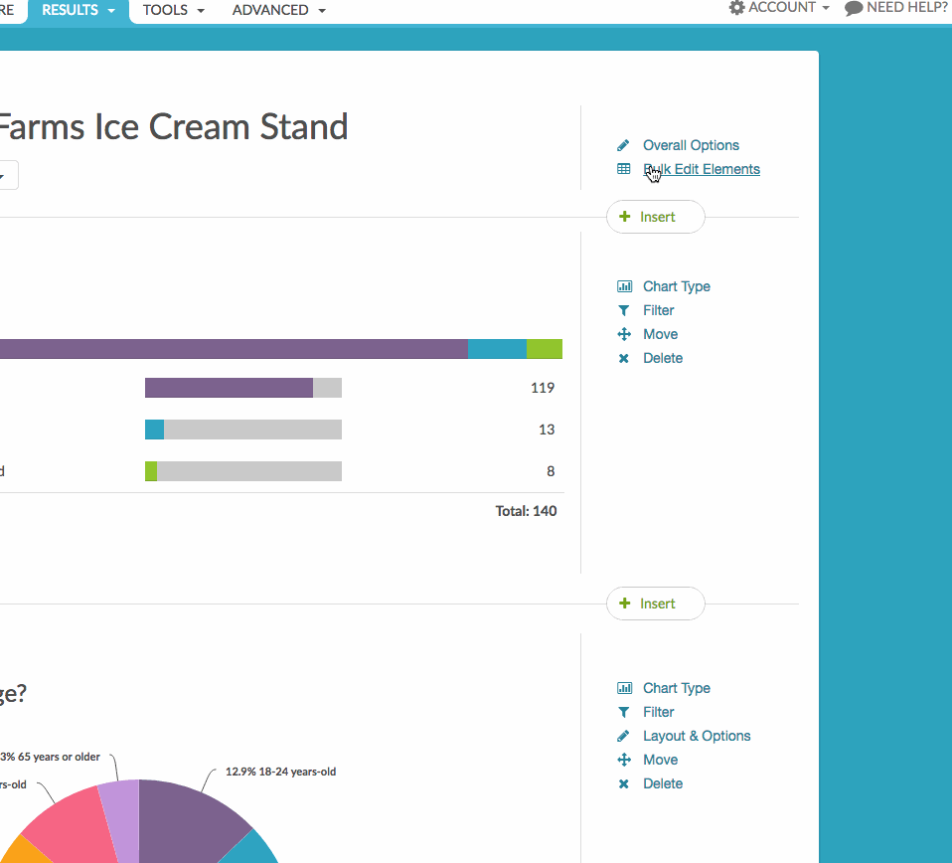952x863 pixels.
Task: Click the value 119 in the table
Action: tap(543, 388)
